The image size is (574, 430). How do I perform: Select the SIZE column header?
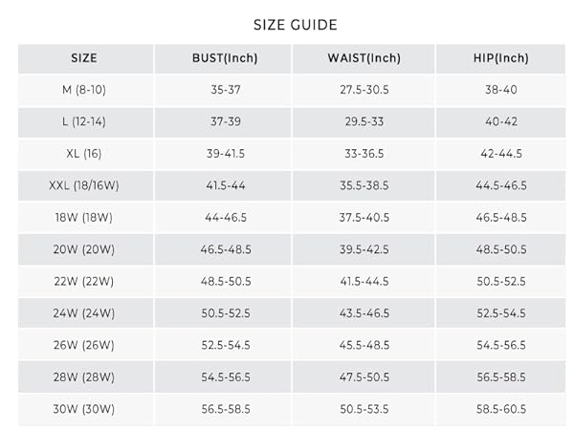click(x=84, y=58)
